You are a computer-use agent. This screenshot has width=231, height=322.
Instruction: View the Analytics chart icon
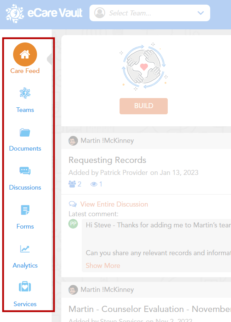(x=25, y=249)
